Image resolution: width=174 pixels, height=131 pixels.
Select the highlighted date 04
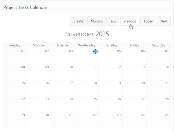click(x=95, y=51)
